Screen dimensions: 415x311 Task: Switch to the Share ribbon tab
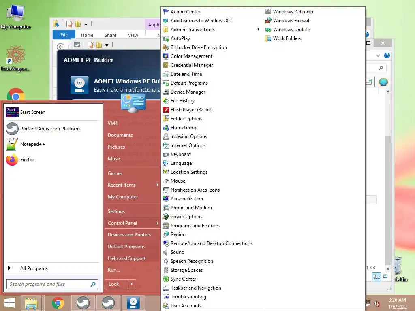(110, 35)
